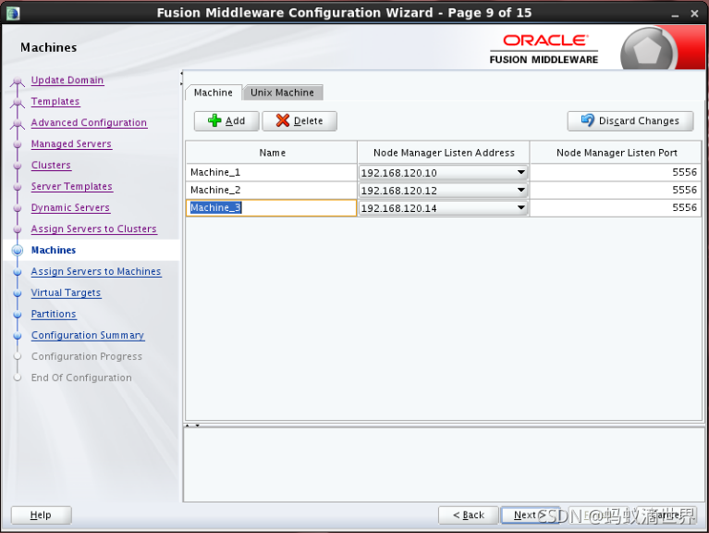Open Machine_2 listen address dropdown
The width and height of the screenshot is (709, 533).
[521, 190]
